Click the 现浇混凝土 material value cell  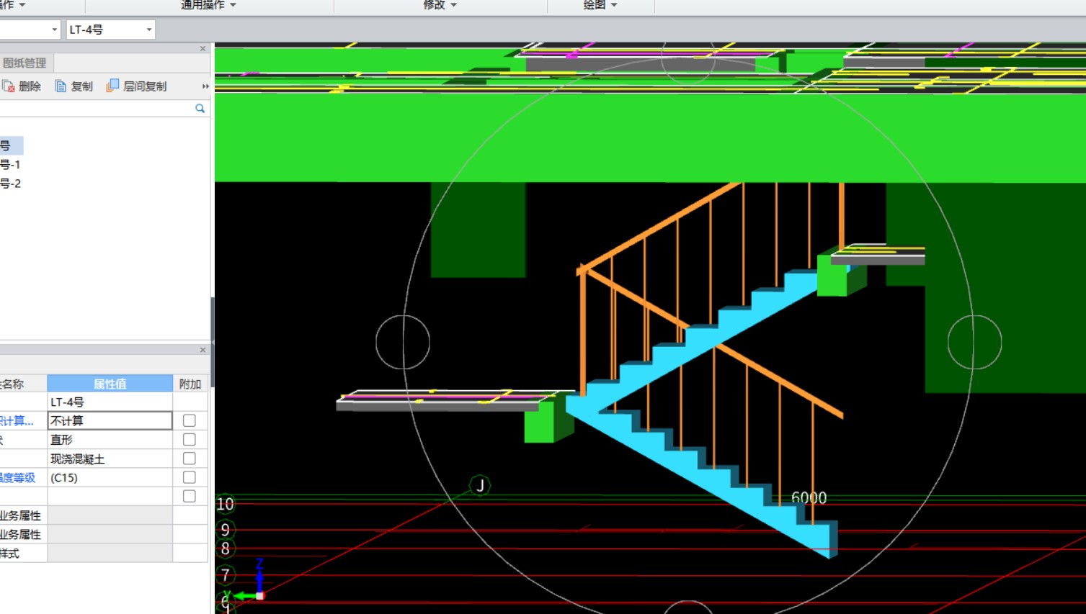point(110,459)
